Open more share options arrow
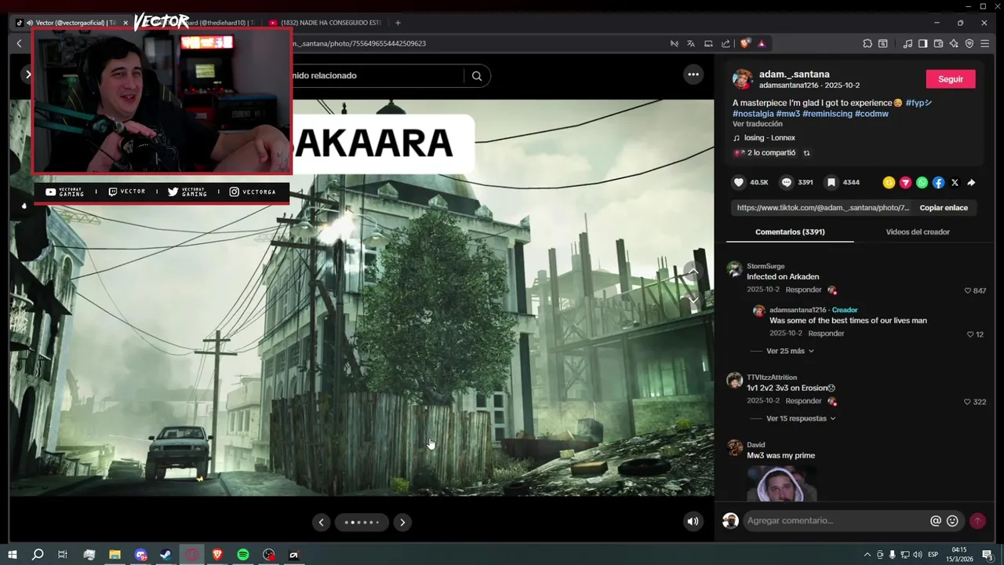The width and height of the screenshot is (1004, 565). [971, 182]
